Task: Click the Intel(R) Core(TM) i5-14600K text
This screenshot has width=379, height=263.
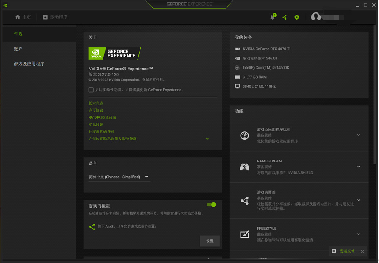Action: pos(266,68)
